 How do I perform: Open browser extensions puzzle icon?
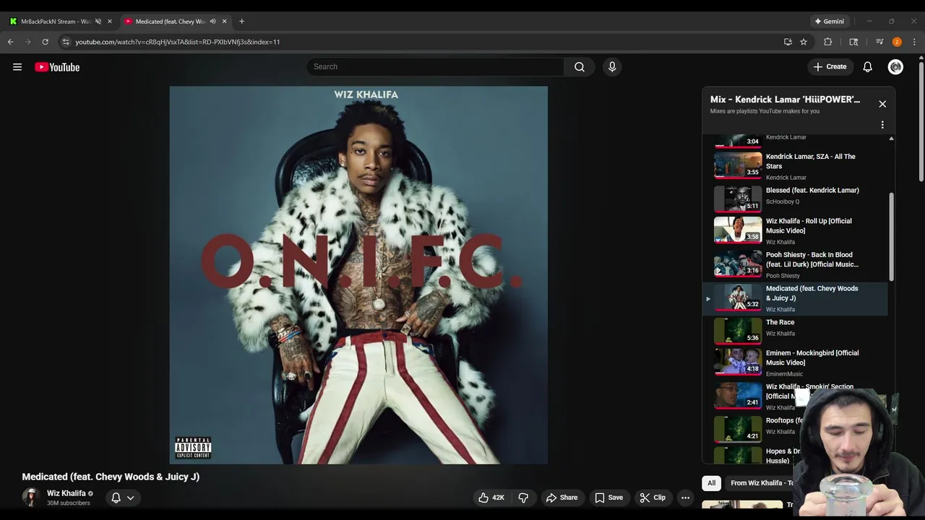click(828, 42)
